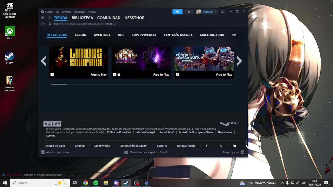
Task: Open the Limbus Company game card
Action: point(79,62)
